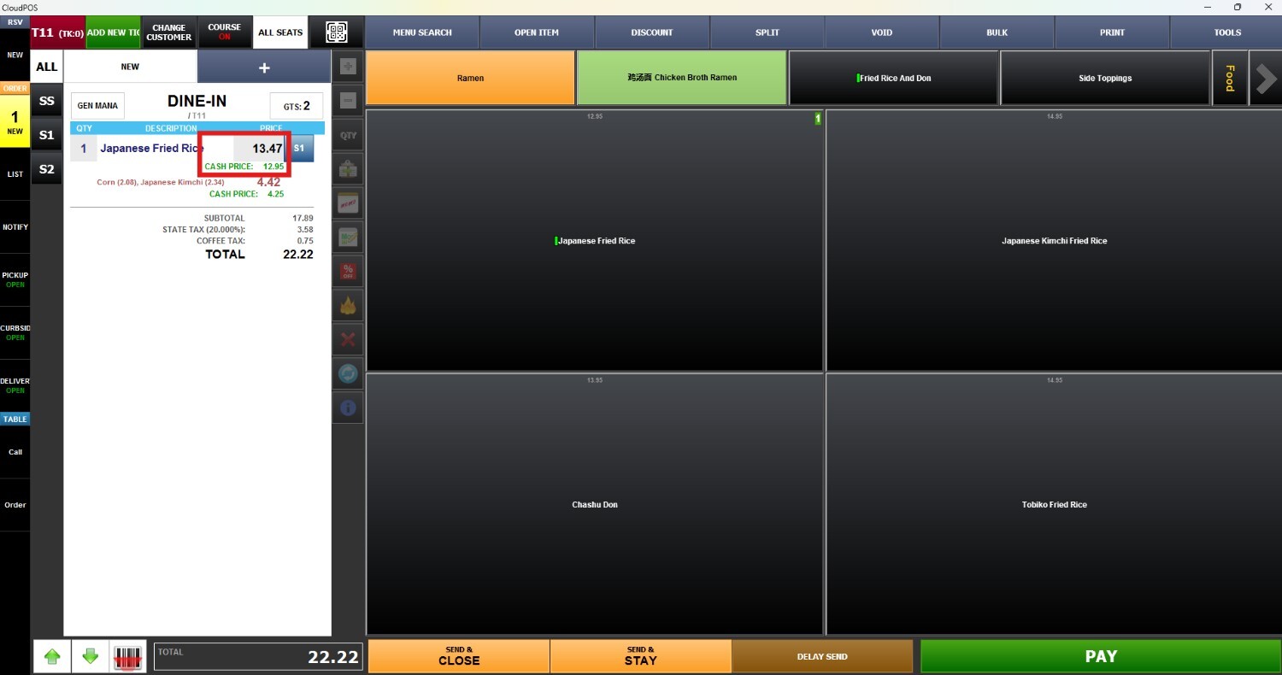Viewport: 1282px width, 675px height.
Task: Click ADD NEW TICKET button
Action: (x=113, y=32)
